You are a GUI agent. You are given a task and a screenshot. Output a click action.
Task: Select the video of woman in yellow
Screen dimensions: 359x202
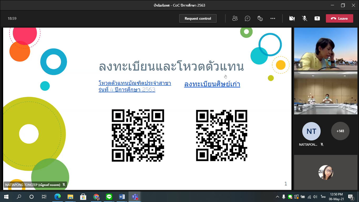point(326,49)
